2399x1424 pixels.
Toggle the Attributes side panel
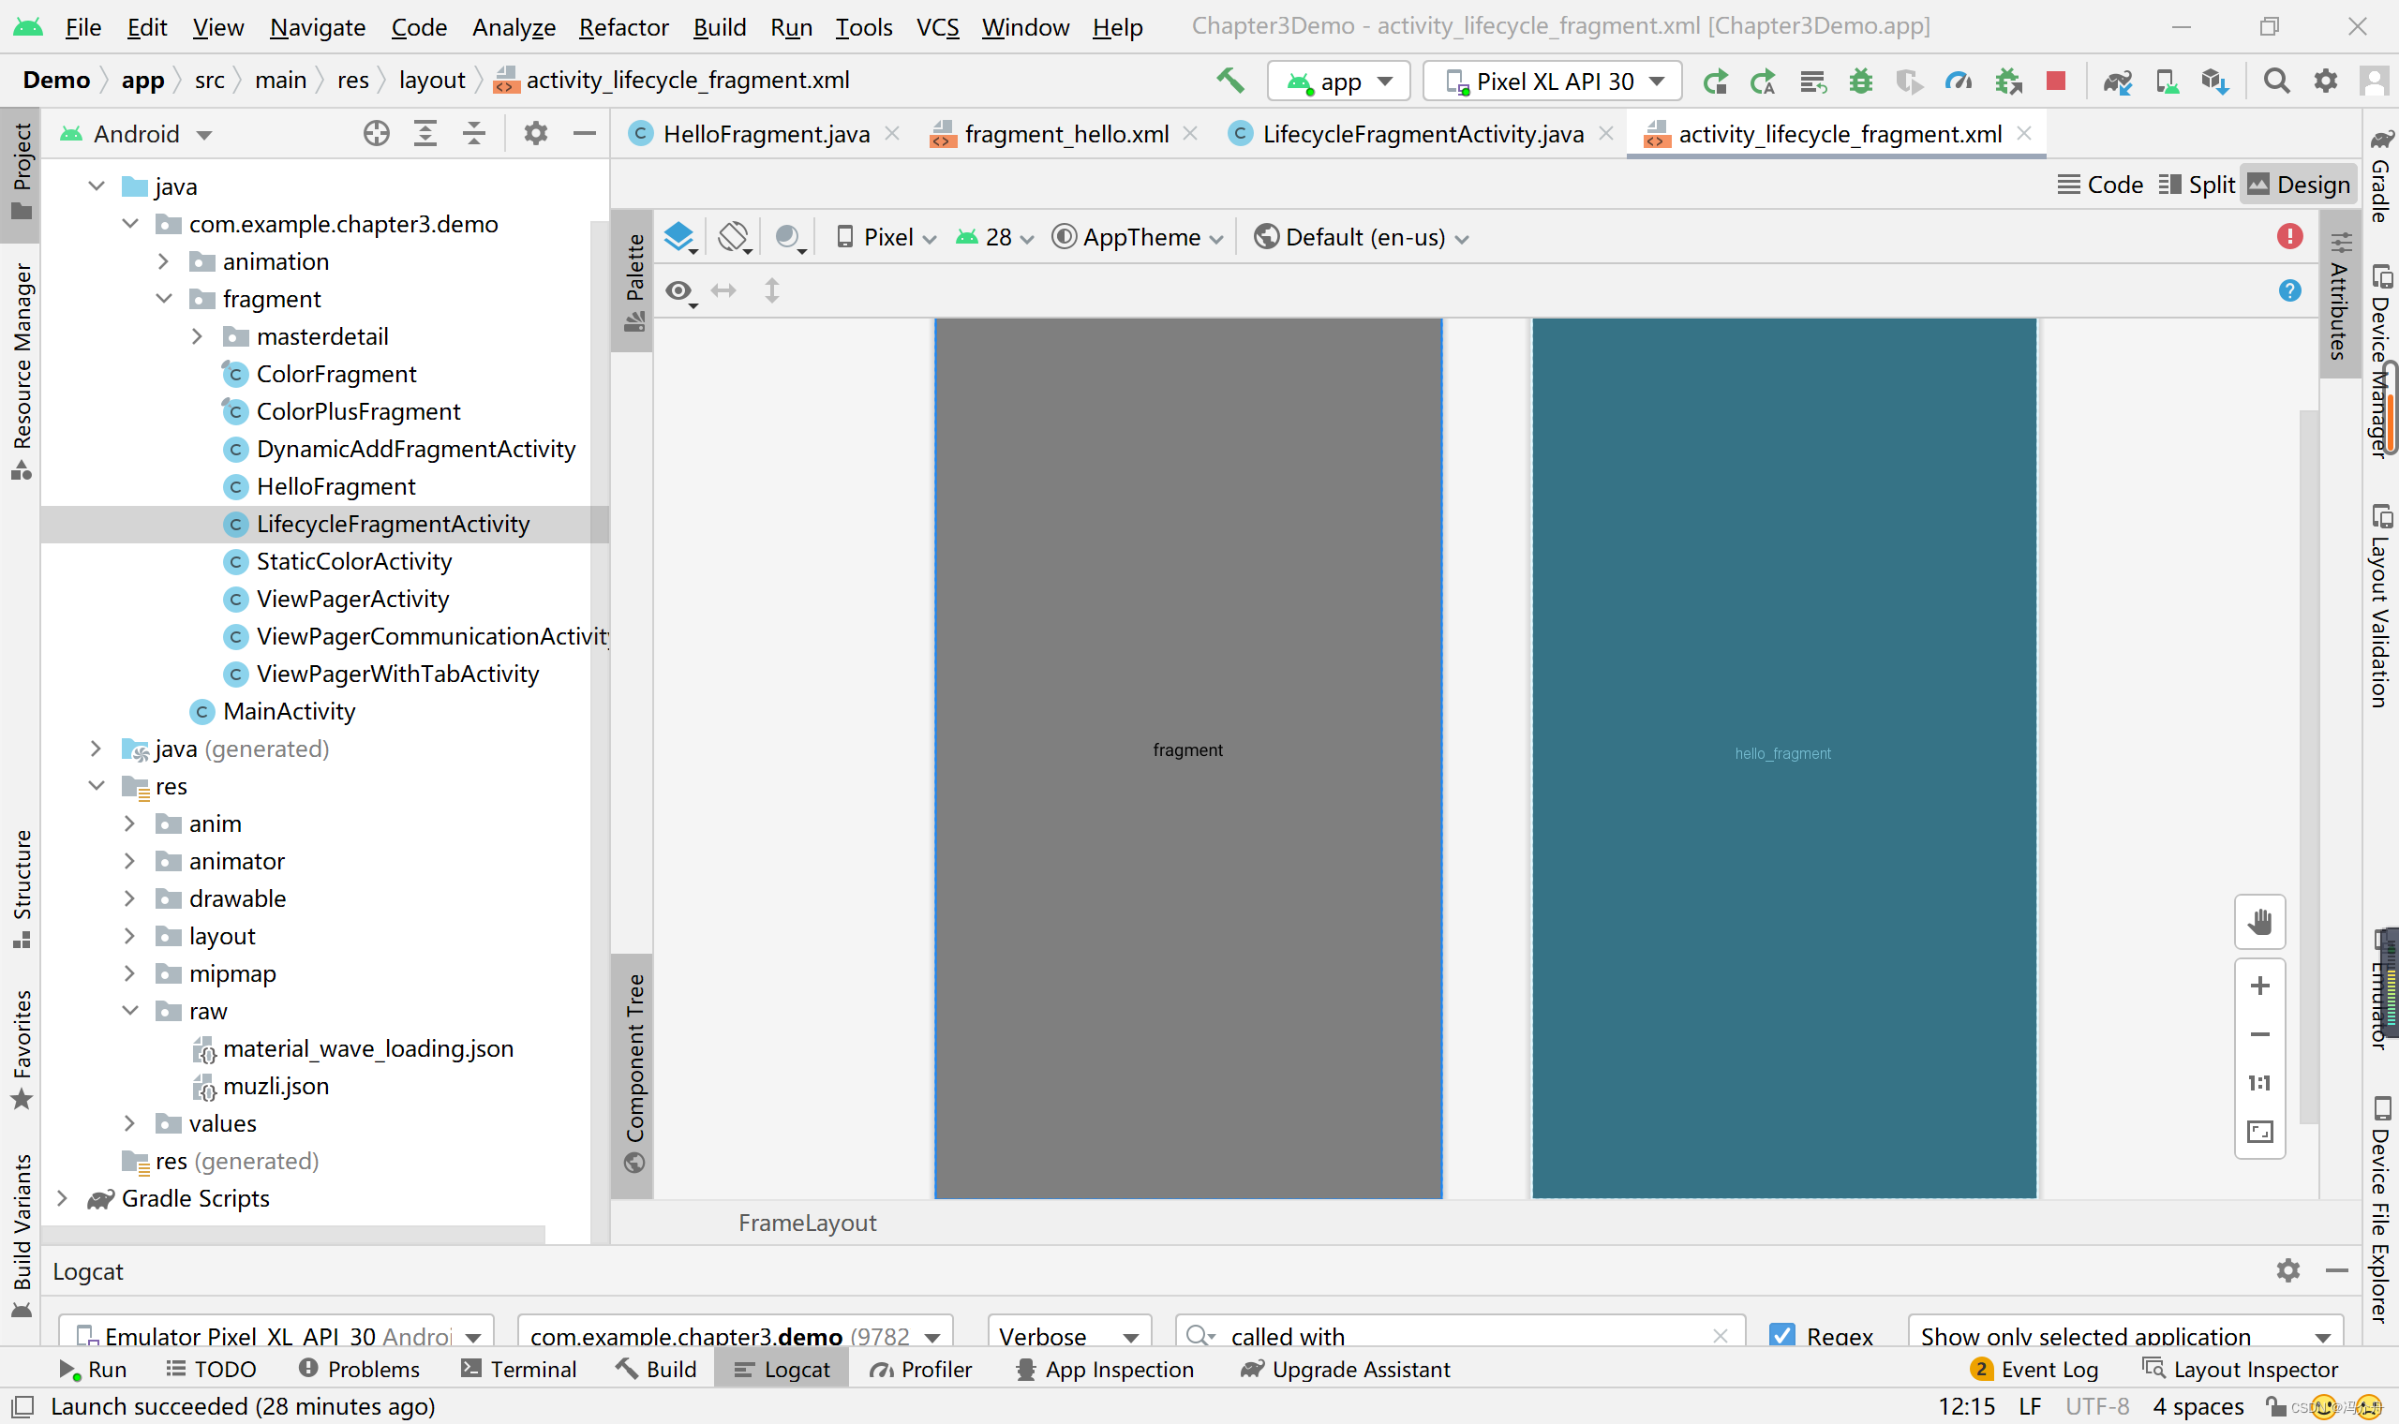click(2340, 295)
